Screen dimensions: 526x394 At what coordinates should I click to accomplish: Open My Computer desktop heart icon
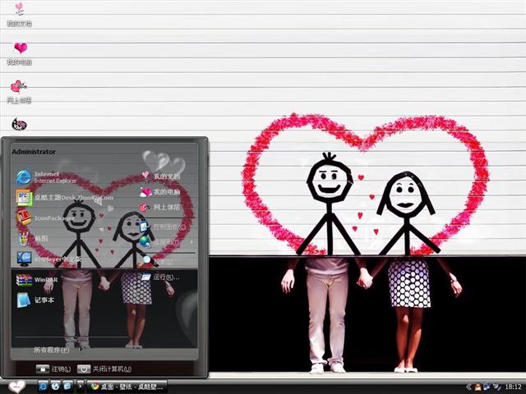click(20, 53)
